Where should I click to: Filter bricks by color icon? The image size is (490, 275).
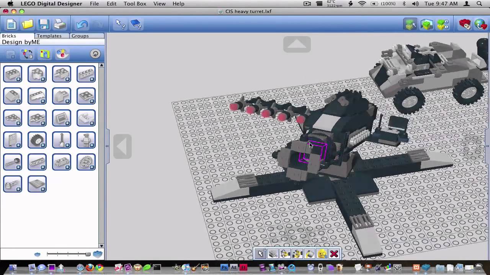click(62, 54)
